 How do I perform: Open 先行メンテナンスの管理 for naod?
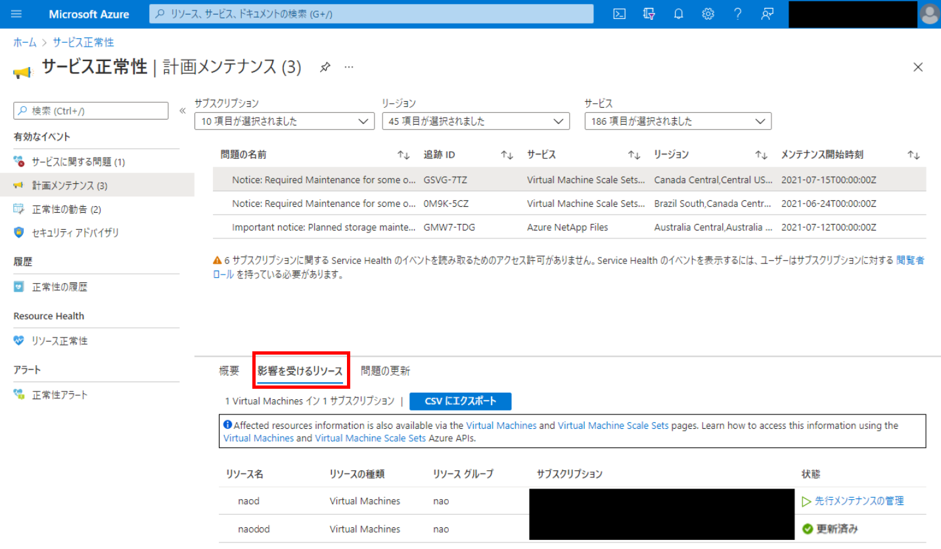tap(859, 501)
